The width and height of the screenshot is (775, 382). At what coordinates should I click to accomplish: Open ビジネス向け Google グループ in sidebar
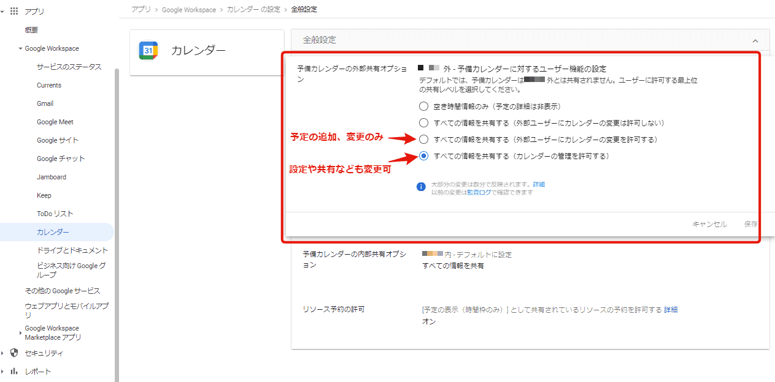[71, 270]
